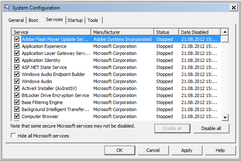Click the scroll up arrow in services list
Viewport: 241px width, 161px height.
225,32
